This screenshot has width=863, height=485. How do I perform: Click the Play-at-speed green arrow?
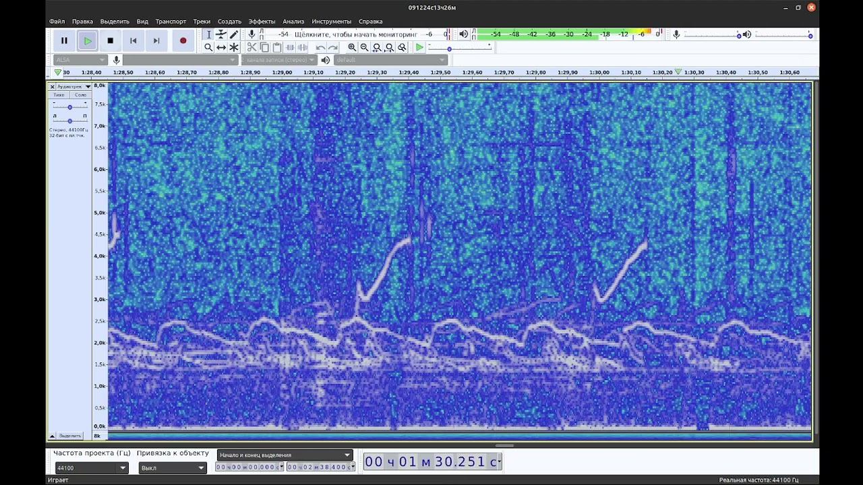coord(419,47)
